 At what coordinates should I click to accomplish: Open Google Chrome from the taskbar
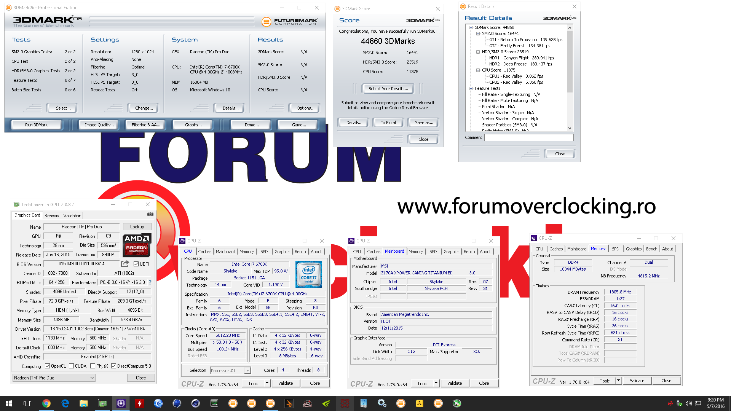pyautogui.click(x=46, y=403)
